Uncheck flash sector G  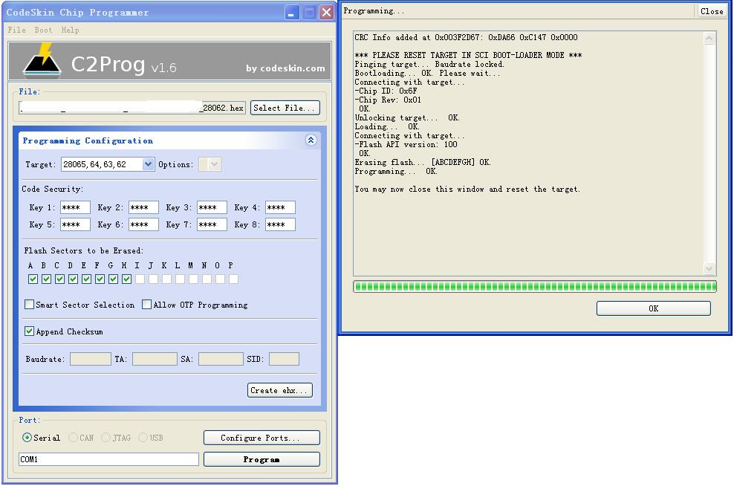[113, 279]
